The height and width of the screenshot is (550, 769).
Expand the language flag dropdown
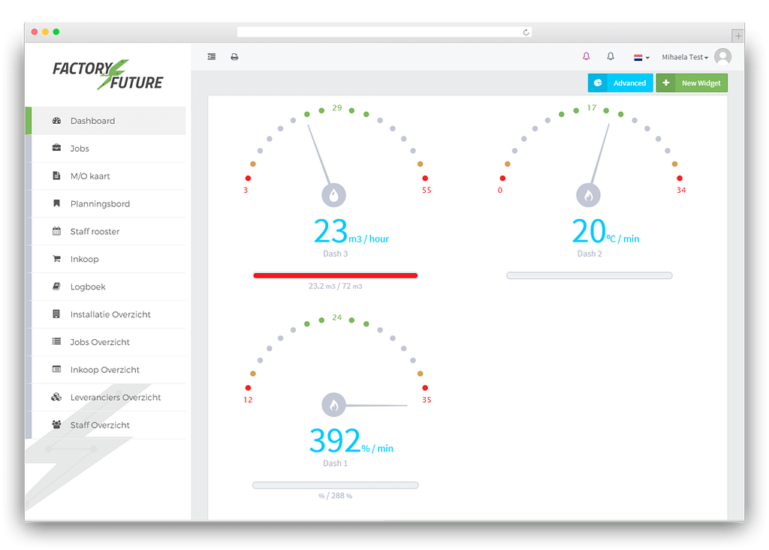641,57
